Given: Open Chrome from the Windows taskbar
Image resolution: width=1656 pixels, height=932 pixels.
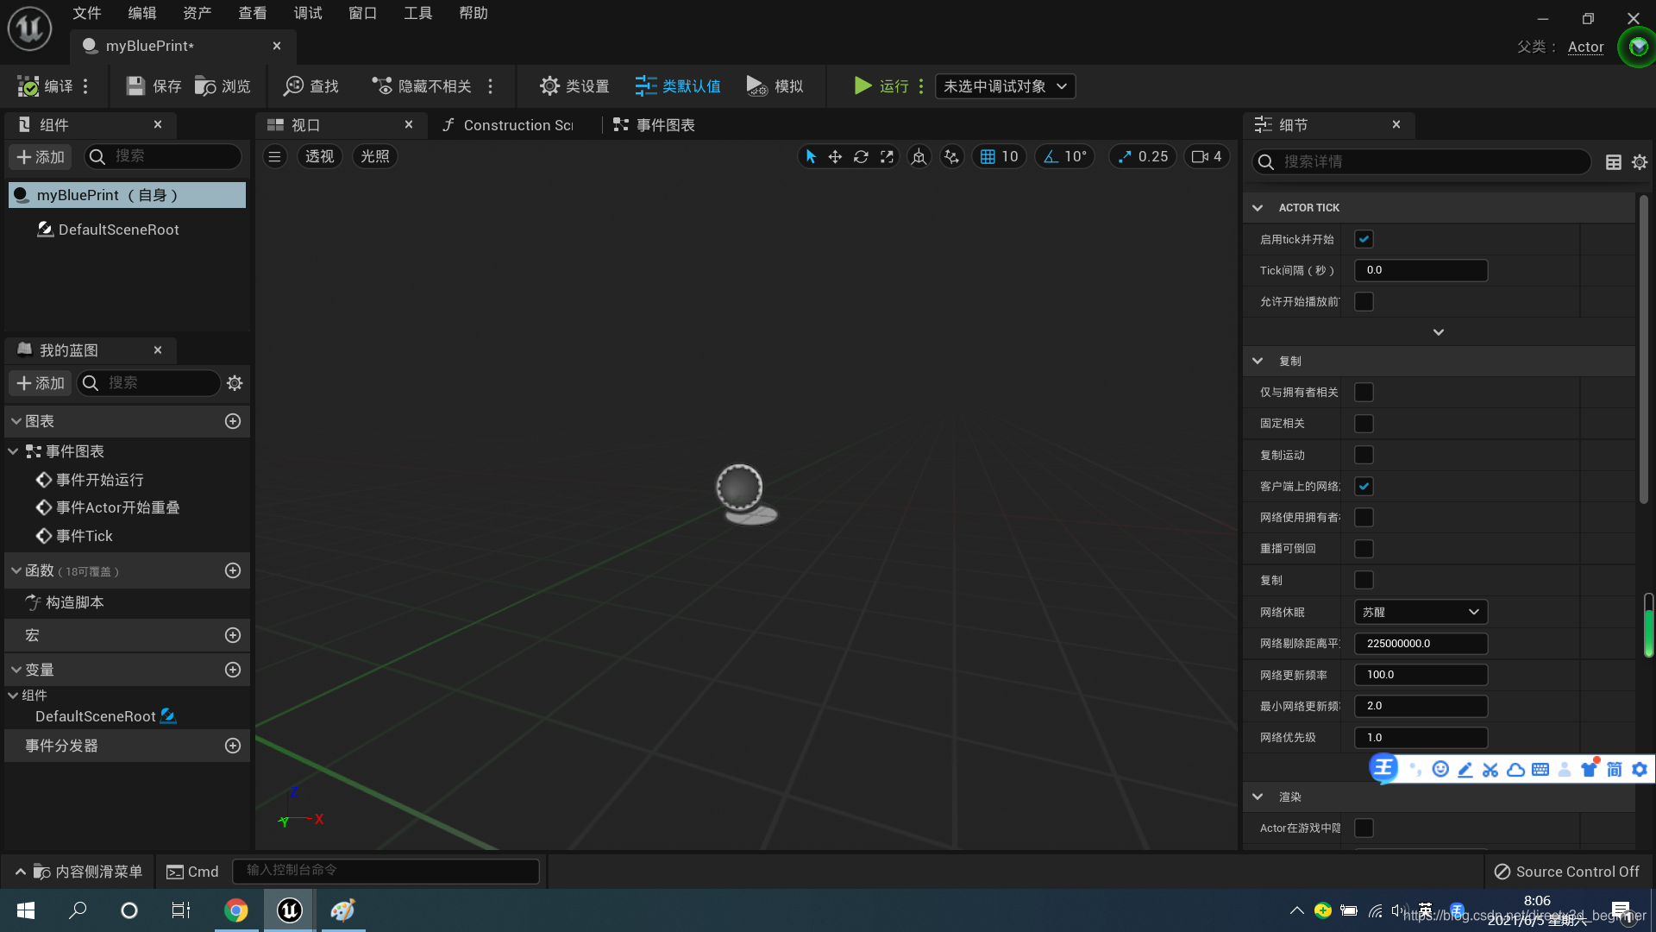Looking at the screenshot, I should click(x=235, y=910).
